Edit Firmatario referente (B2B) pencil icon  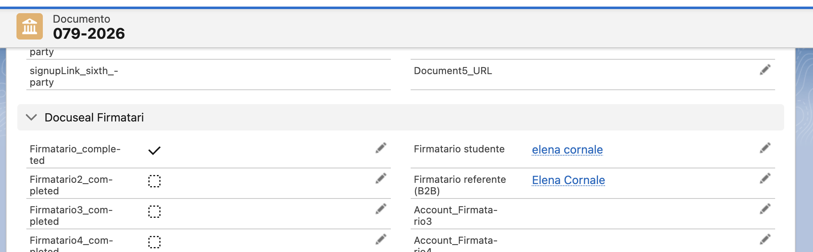coord(765,179)
